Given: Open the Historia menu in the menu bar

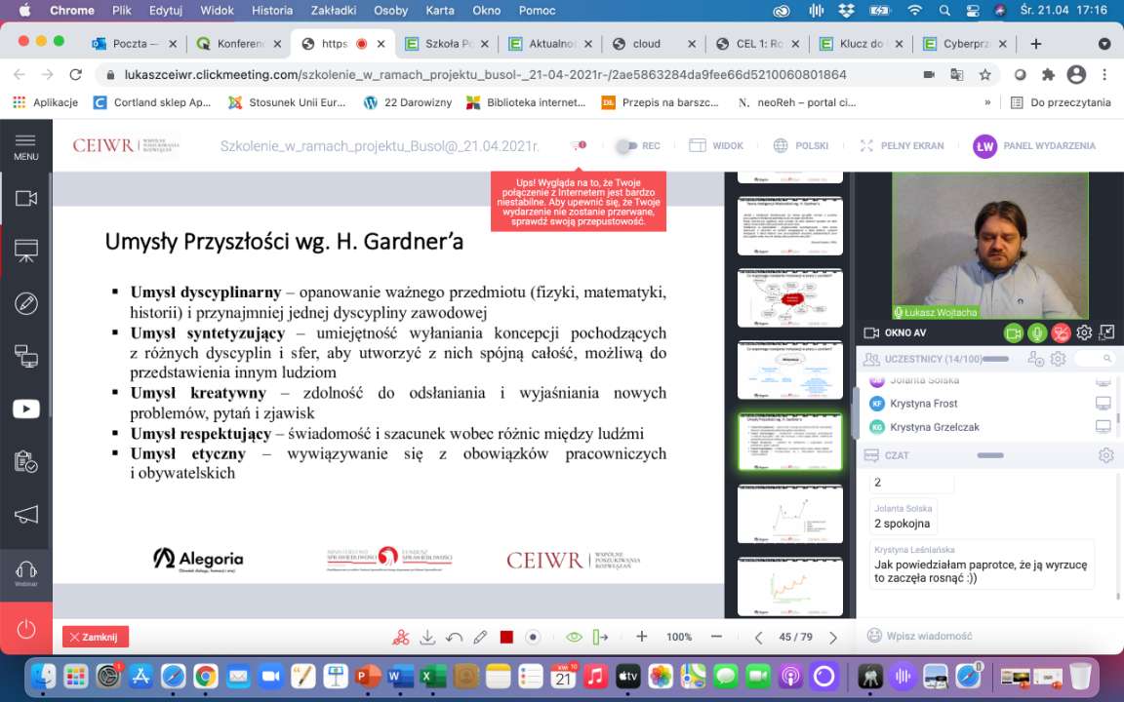Looking at the screenshot, I should pos(271,11).
